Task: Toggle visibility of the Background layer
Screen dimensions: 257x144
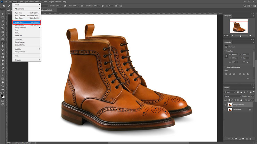Action: click(x=225, y=109)
